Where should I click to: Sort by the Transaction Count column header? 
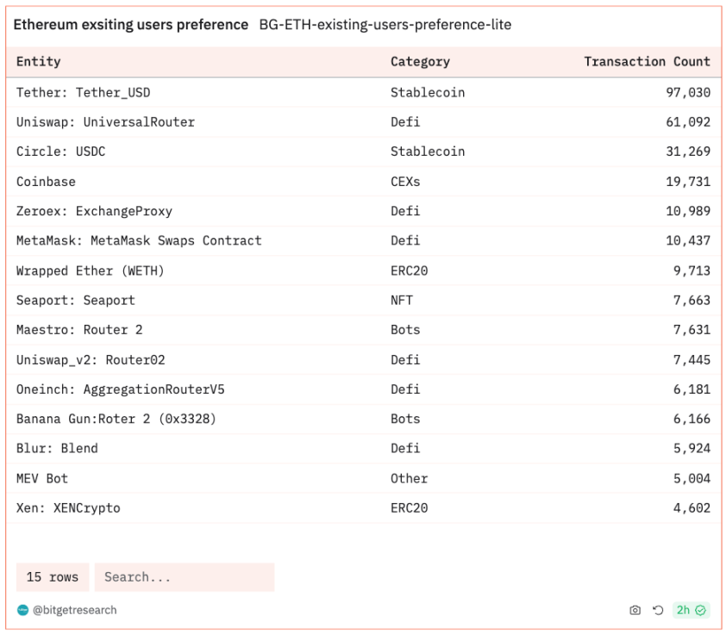[x=647, y=61]
